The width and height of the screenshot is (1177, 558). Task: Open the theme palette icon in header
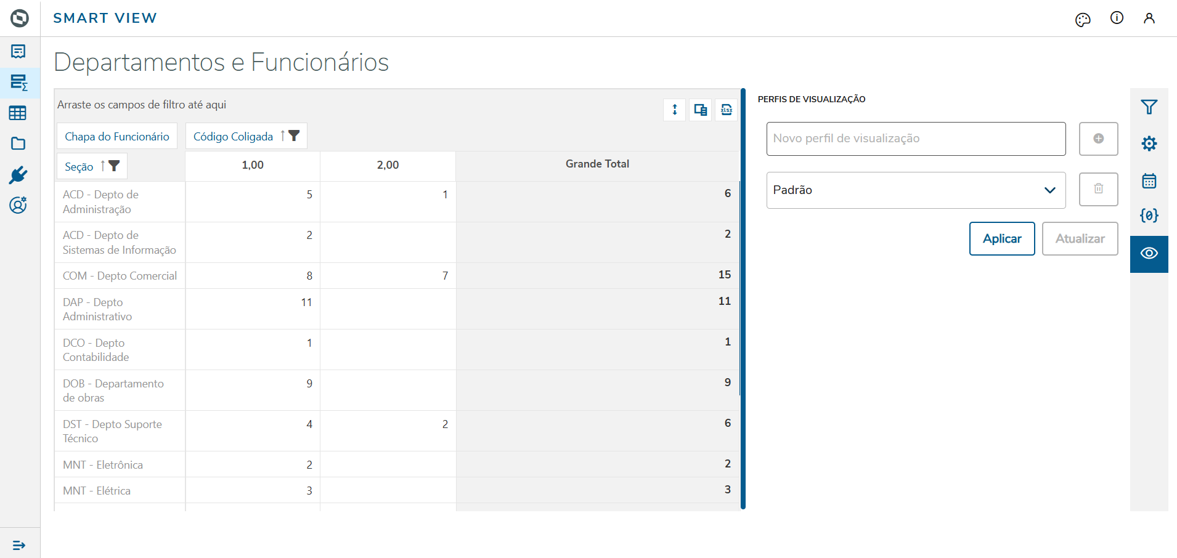(1083, 20)
